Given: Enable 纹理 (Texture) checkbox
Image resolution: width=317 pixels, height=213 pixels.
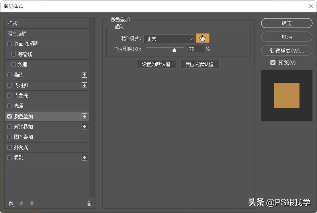Looking at the screenshot, I should (x=14, y=64).
